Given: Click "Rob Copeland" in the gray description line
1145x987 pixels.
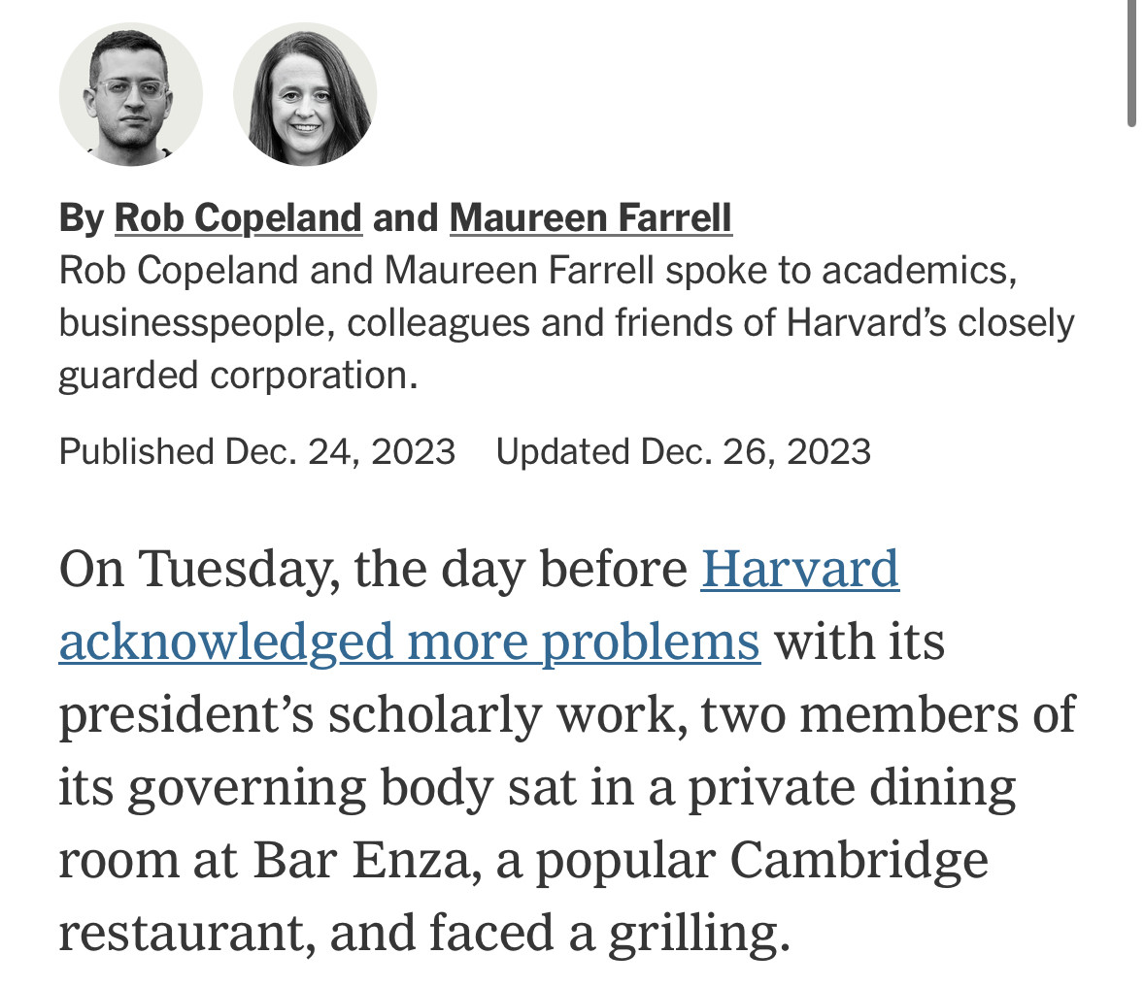Looking at the screenshot, I should 179,271.
